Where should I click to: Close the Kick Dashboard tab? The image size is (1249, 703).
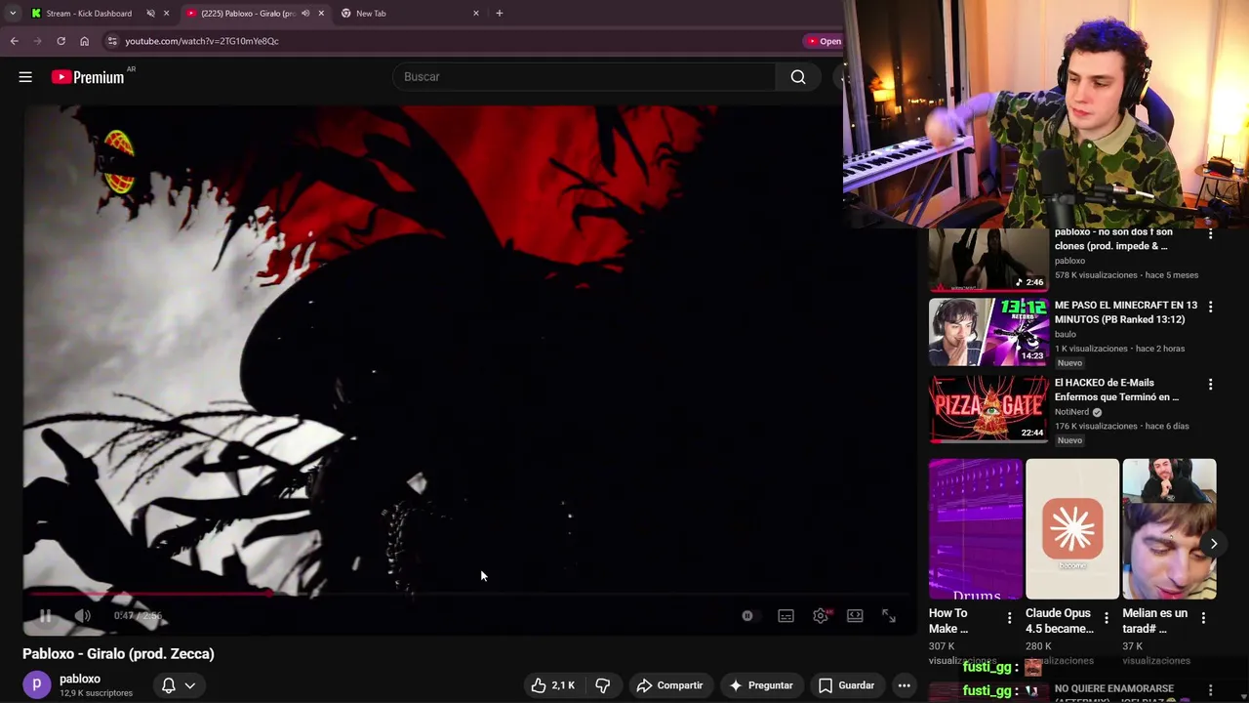point(166,14)
